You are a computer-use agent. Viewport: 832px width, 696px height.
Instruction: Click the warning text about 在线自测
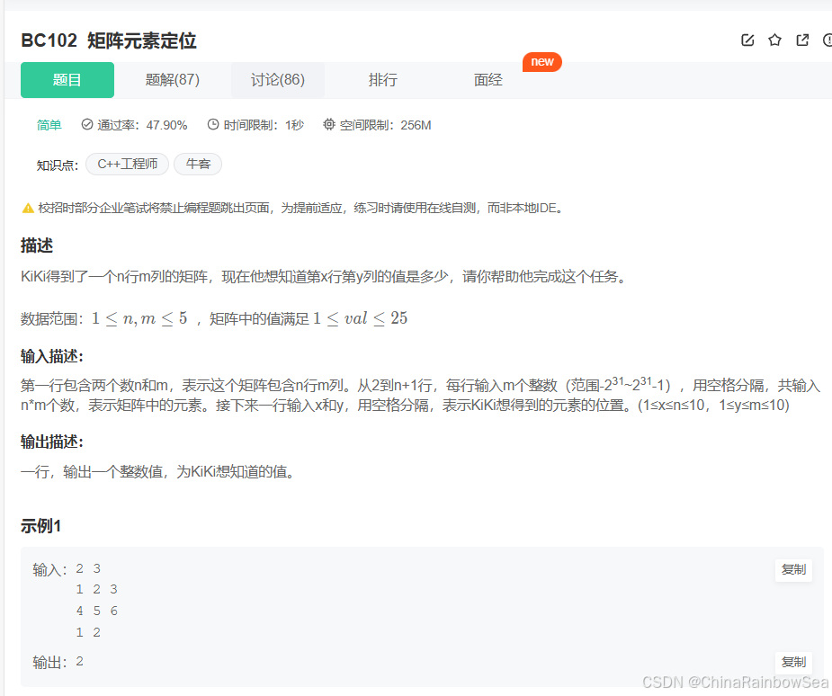point(300,208)
